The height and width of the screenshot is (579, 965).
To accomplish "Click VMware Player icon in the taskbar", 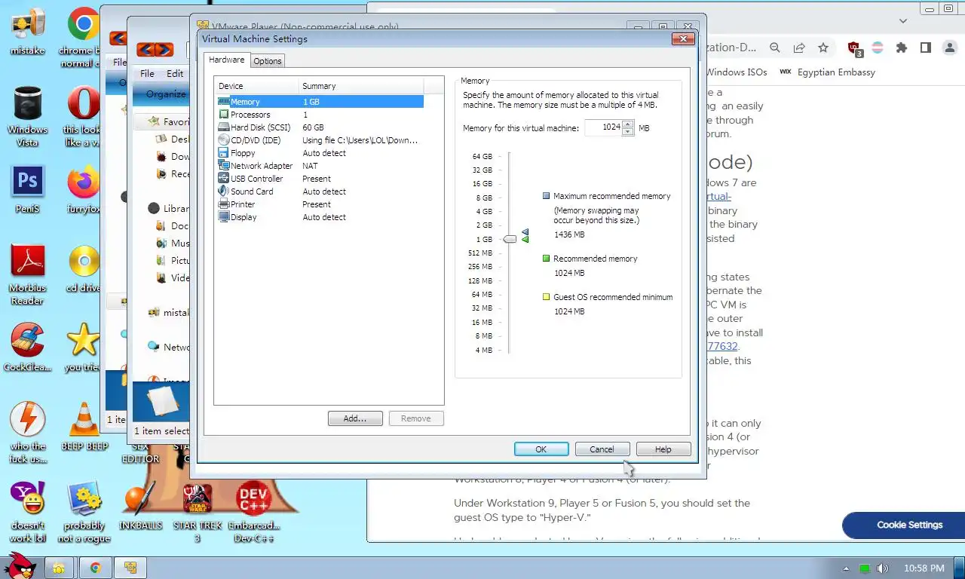I will 130,568.
